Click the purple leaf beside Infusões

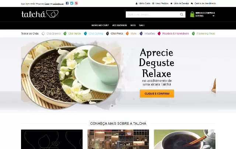click(x=141, y=33)
